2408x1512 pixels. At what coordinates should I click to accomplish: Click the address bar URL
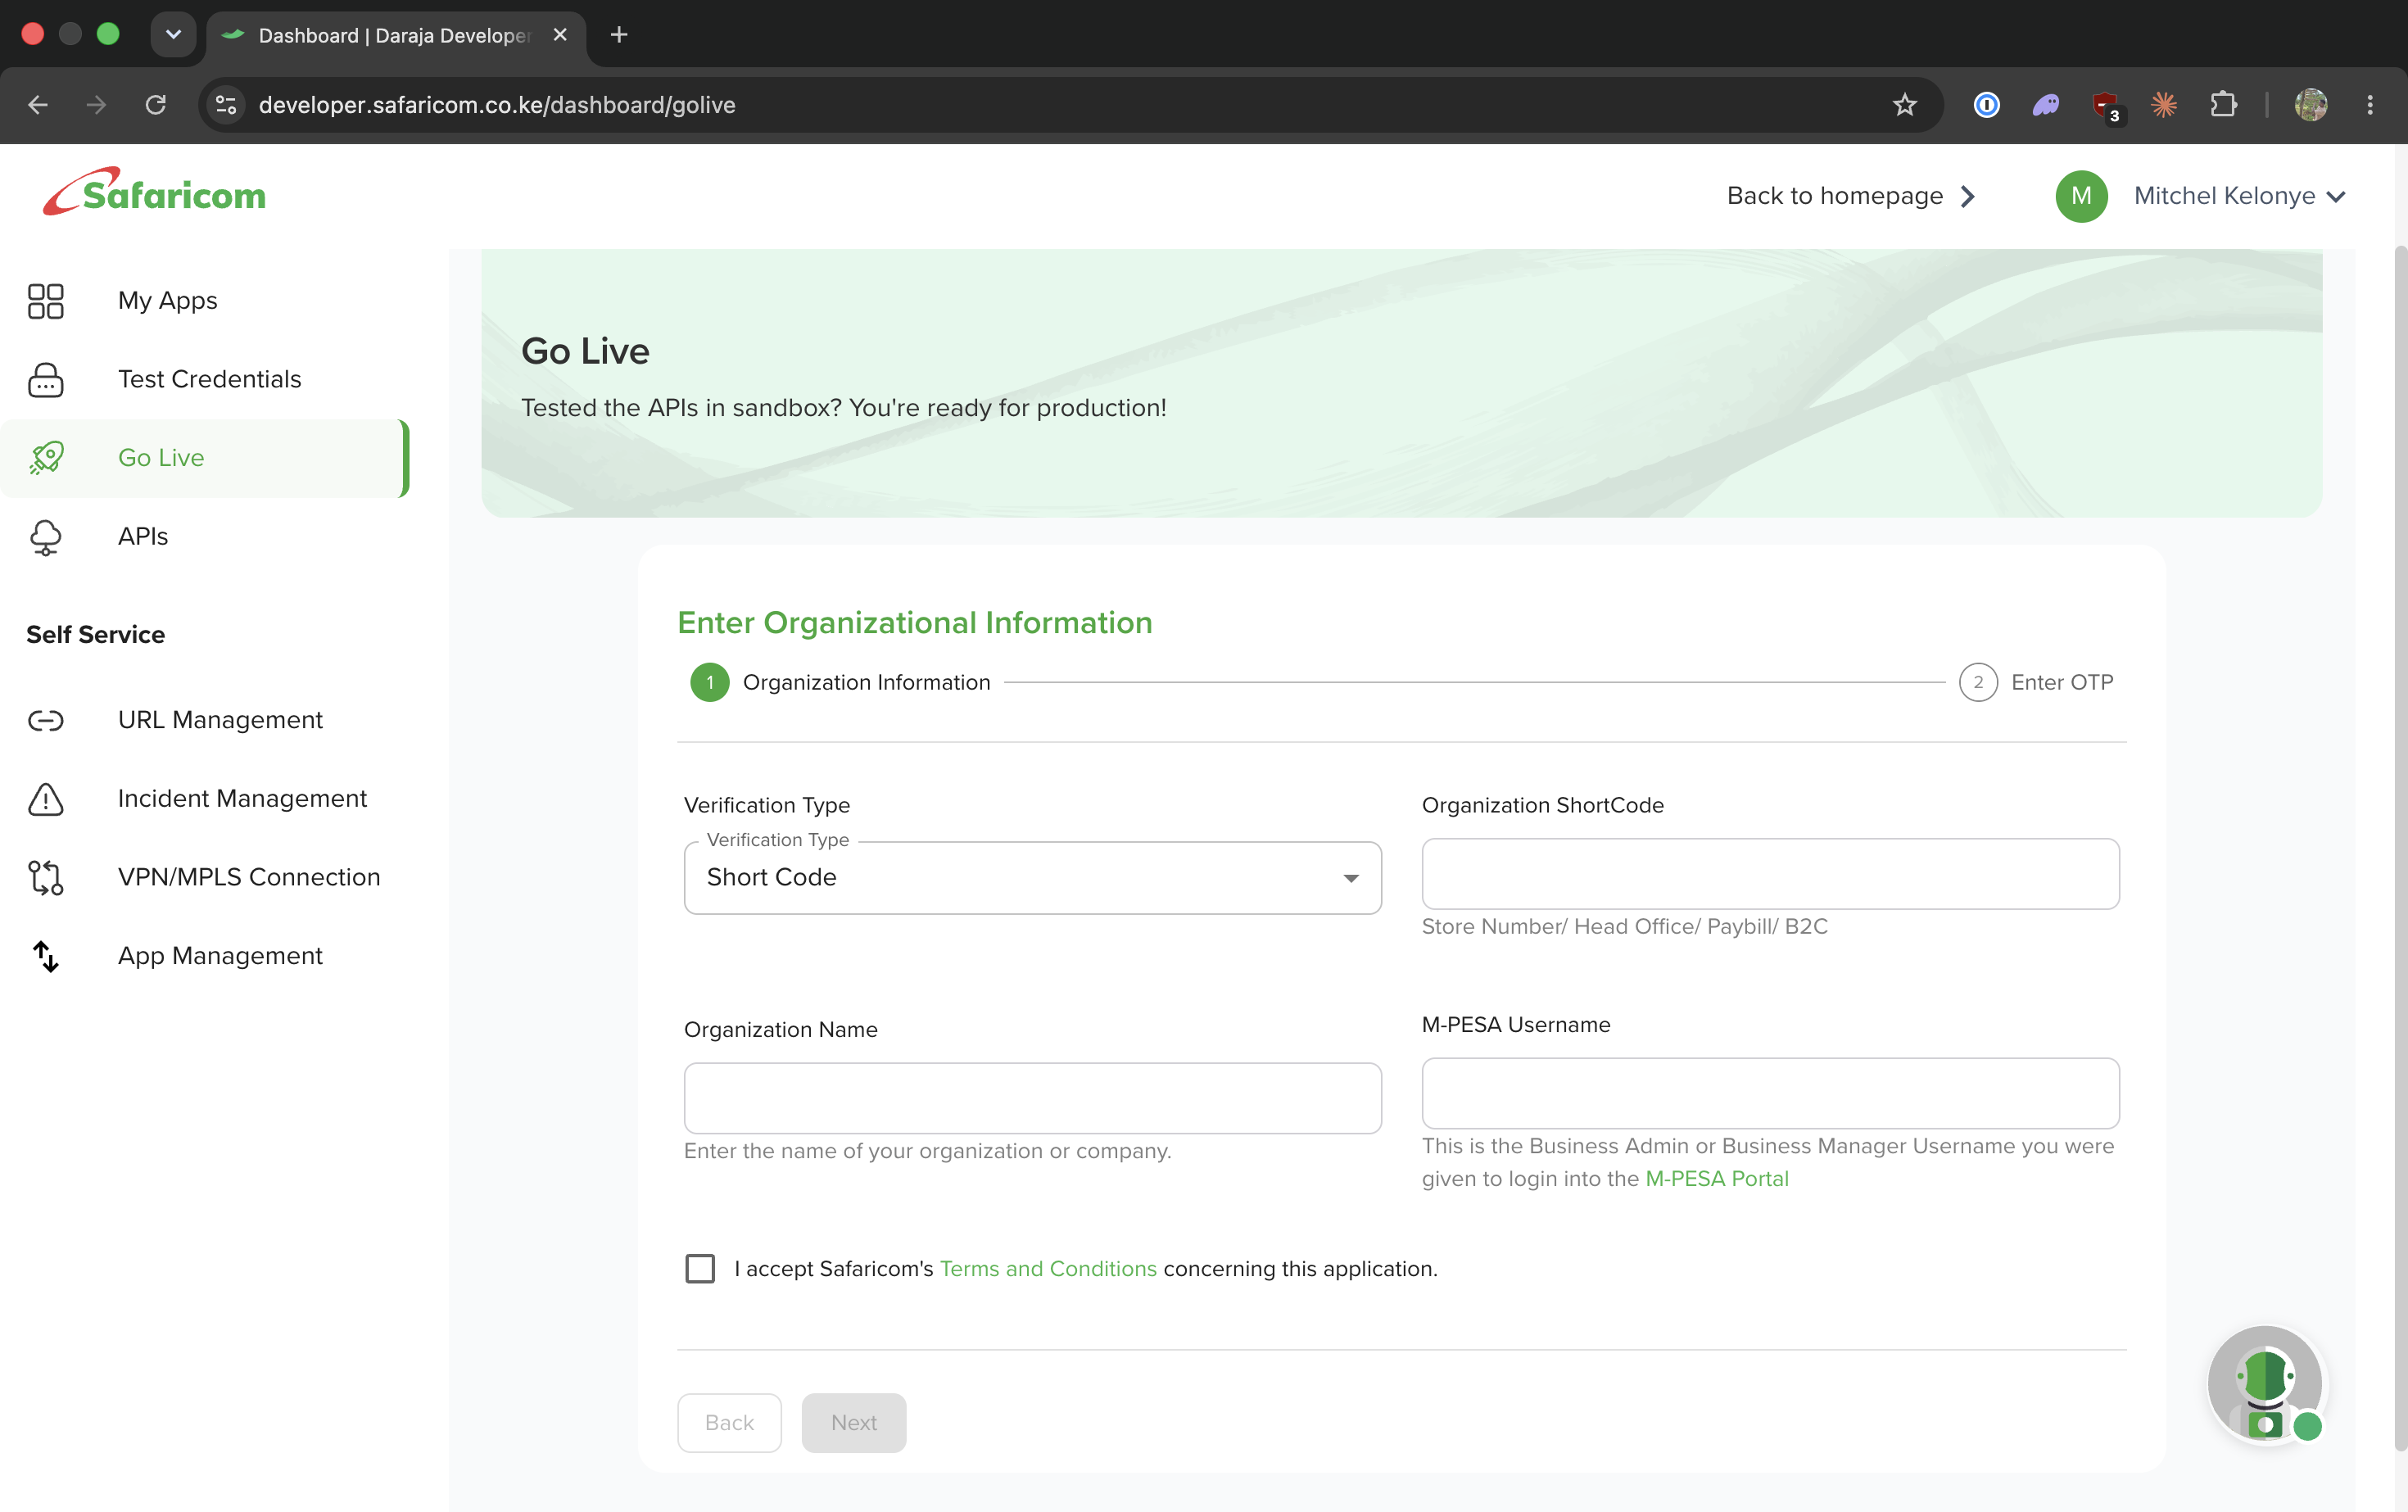click(497, 105)
